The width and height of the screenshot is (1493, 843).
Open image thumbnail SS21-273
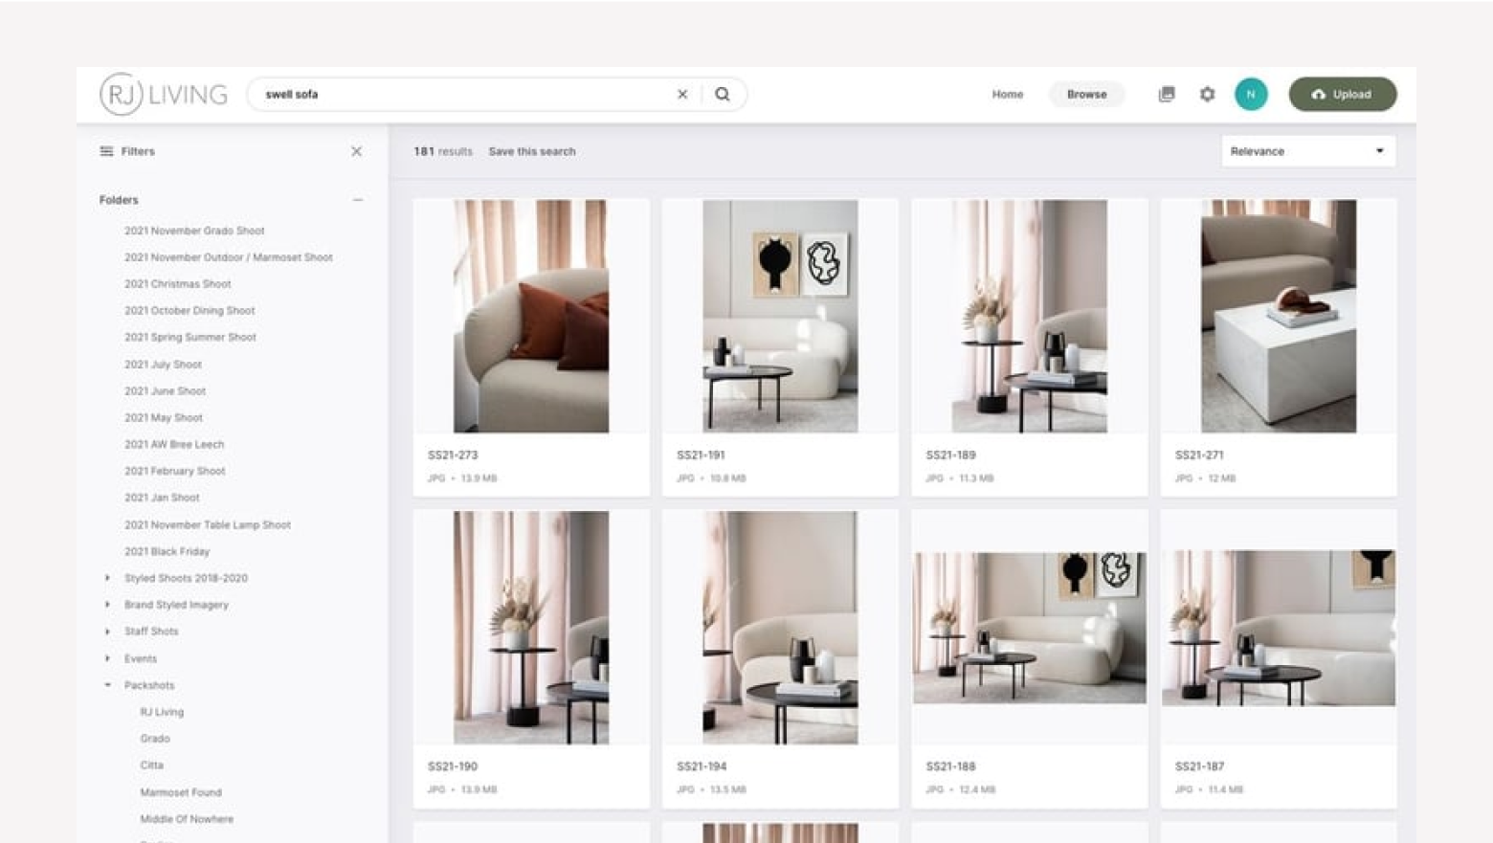pos(531,316)
